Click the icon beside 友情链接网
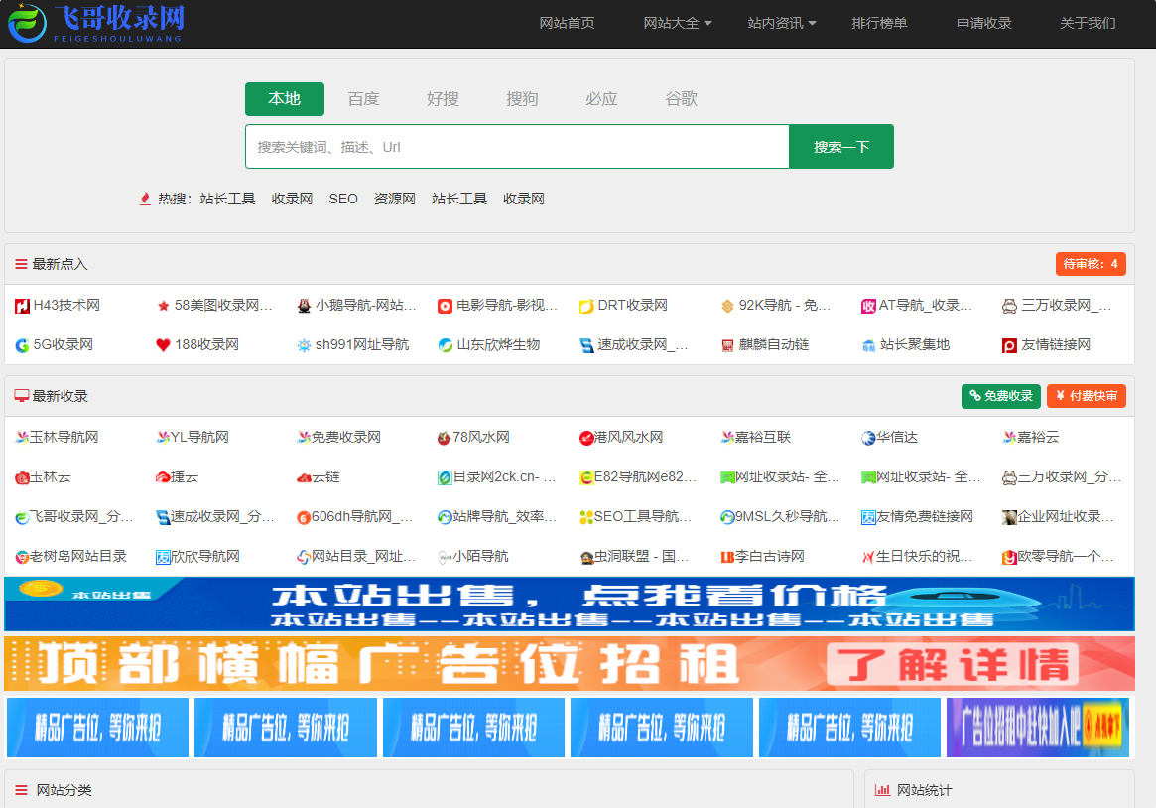Viewport: 1156px width, 808px height. (x=1009, y=345)
